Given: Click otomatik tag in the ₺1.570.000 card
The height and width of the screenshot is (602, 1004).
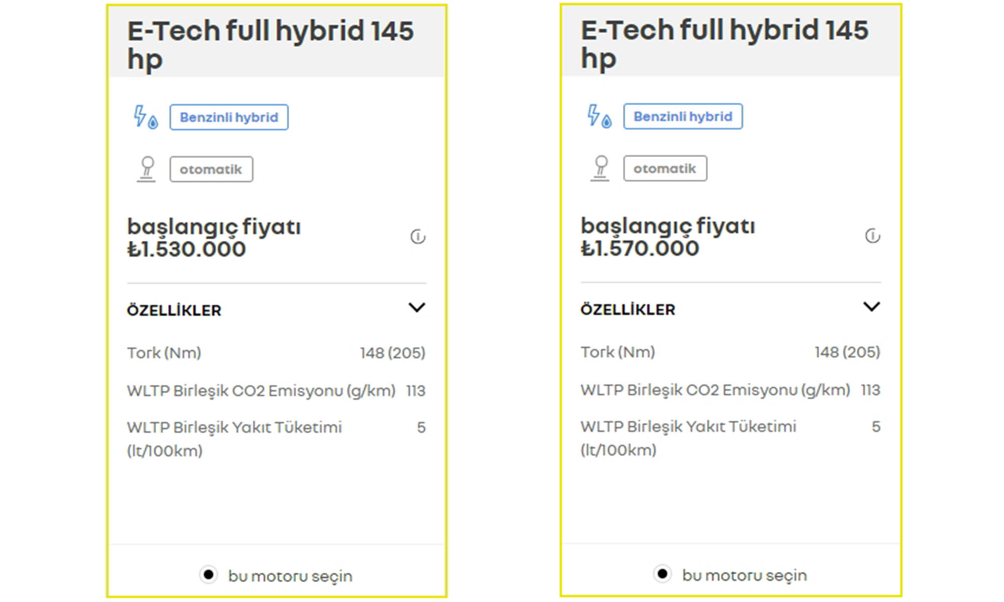Looking at the screenshot, I should click(x=665, y=169).
